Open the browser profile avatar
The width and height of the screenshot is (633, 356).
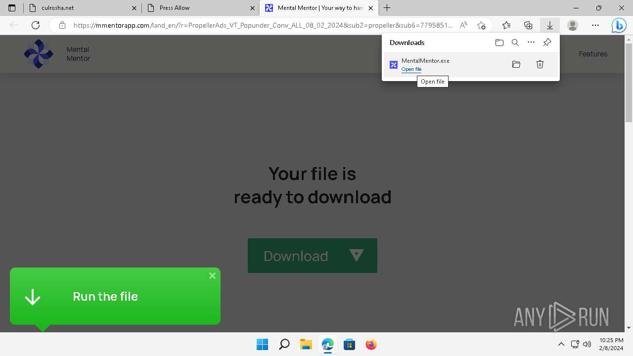[573, 25]
